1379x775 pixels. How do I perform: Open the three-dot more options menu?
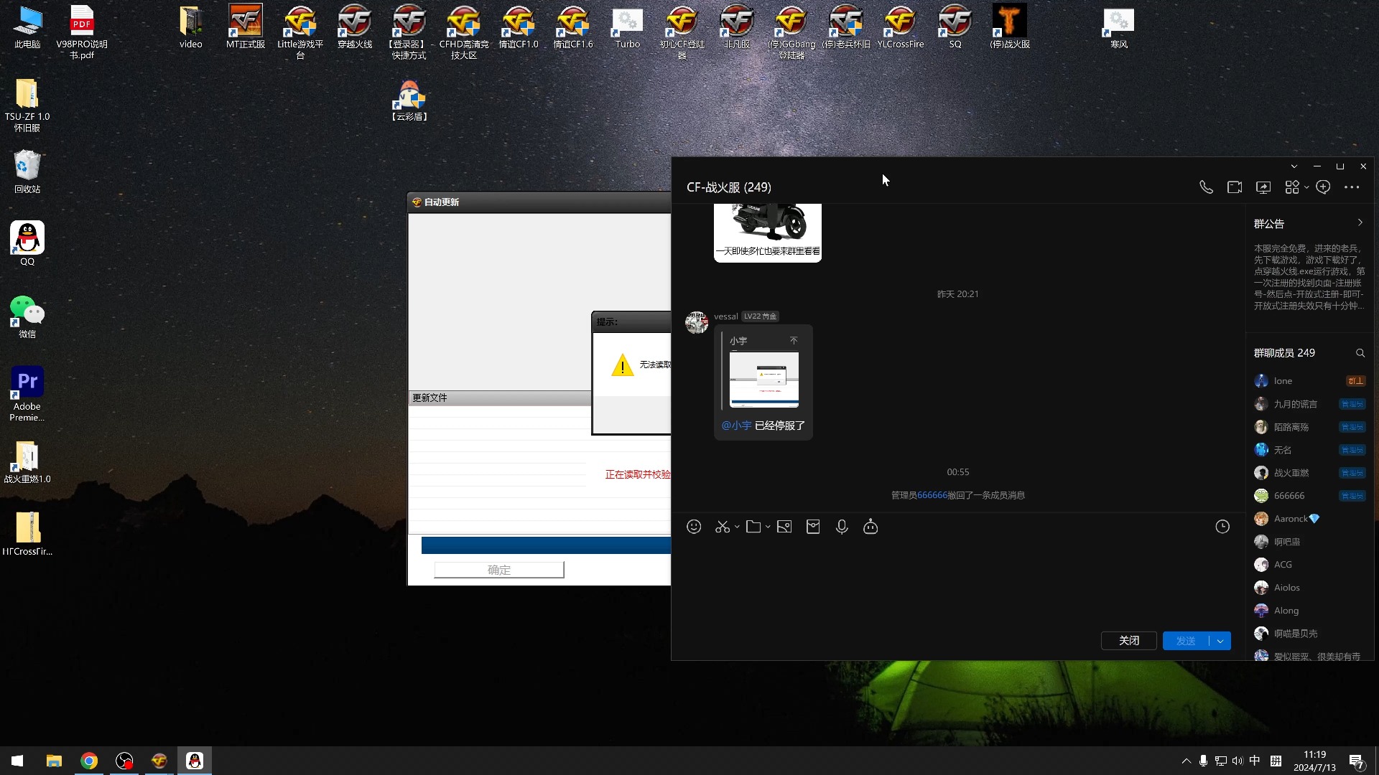[1352, 187]
